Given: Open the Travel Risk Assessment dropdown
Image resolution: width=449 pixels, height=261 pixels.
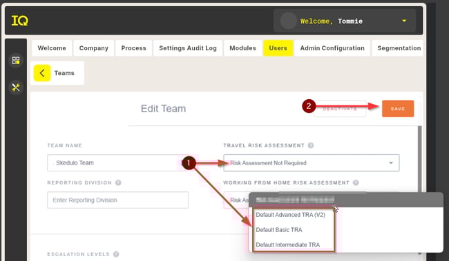Looking at the screenshot, I should tap(312, 163).
